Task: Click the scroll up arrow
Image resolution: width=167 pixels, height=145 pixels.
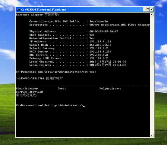Action: [x=152, y=15]
